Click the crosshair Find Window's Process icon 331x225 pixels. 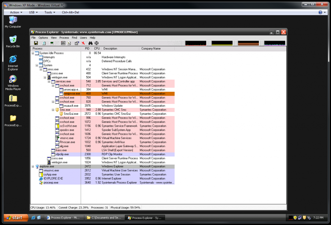click(96, 43)
